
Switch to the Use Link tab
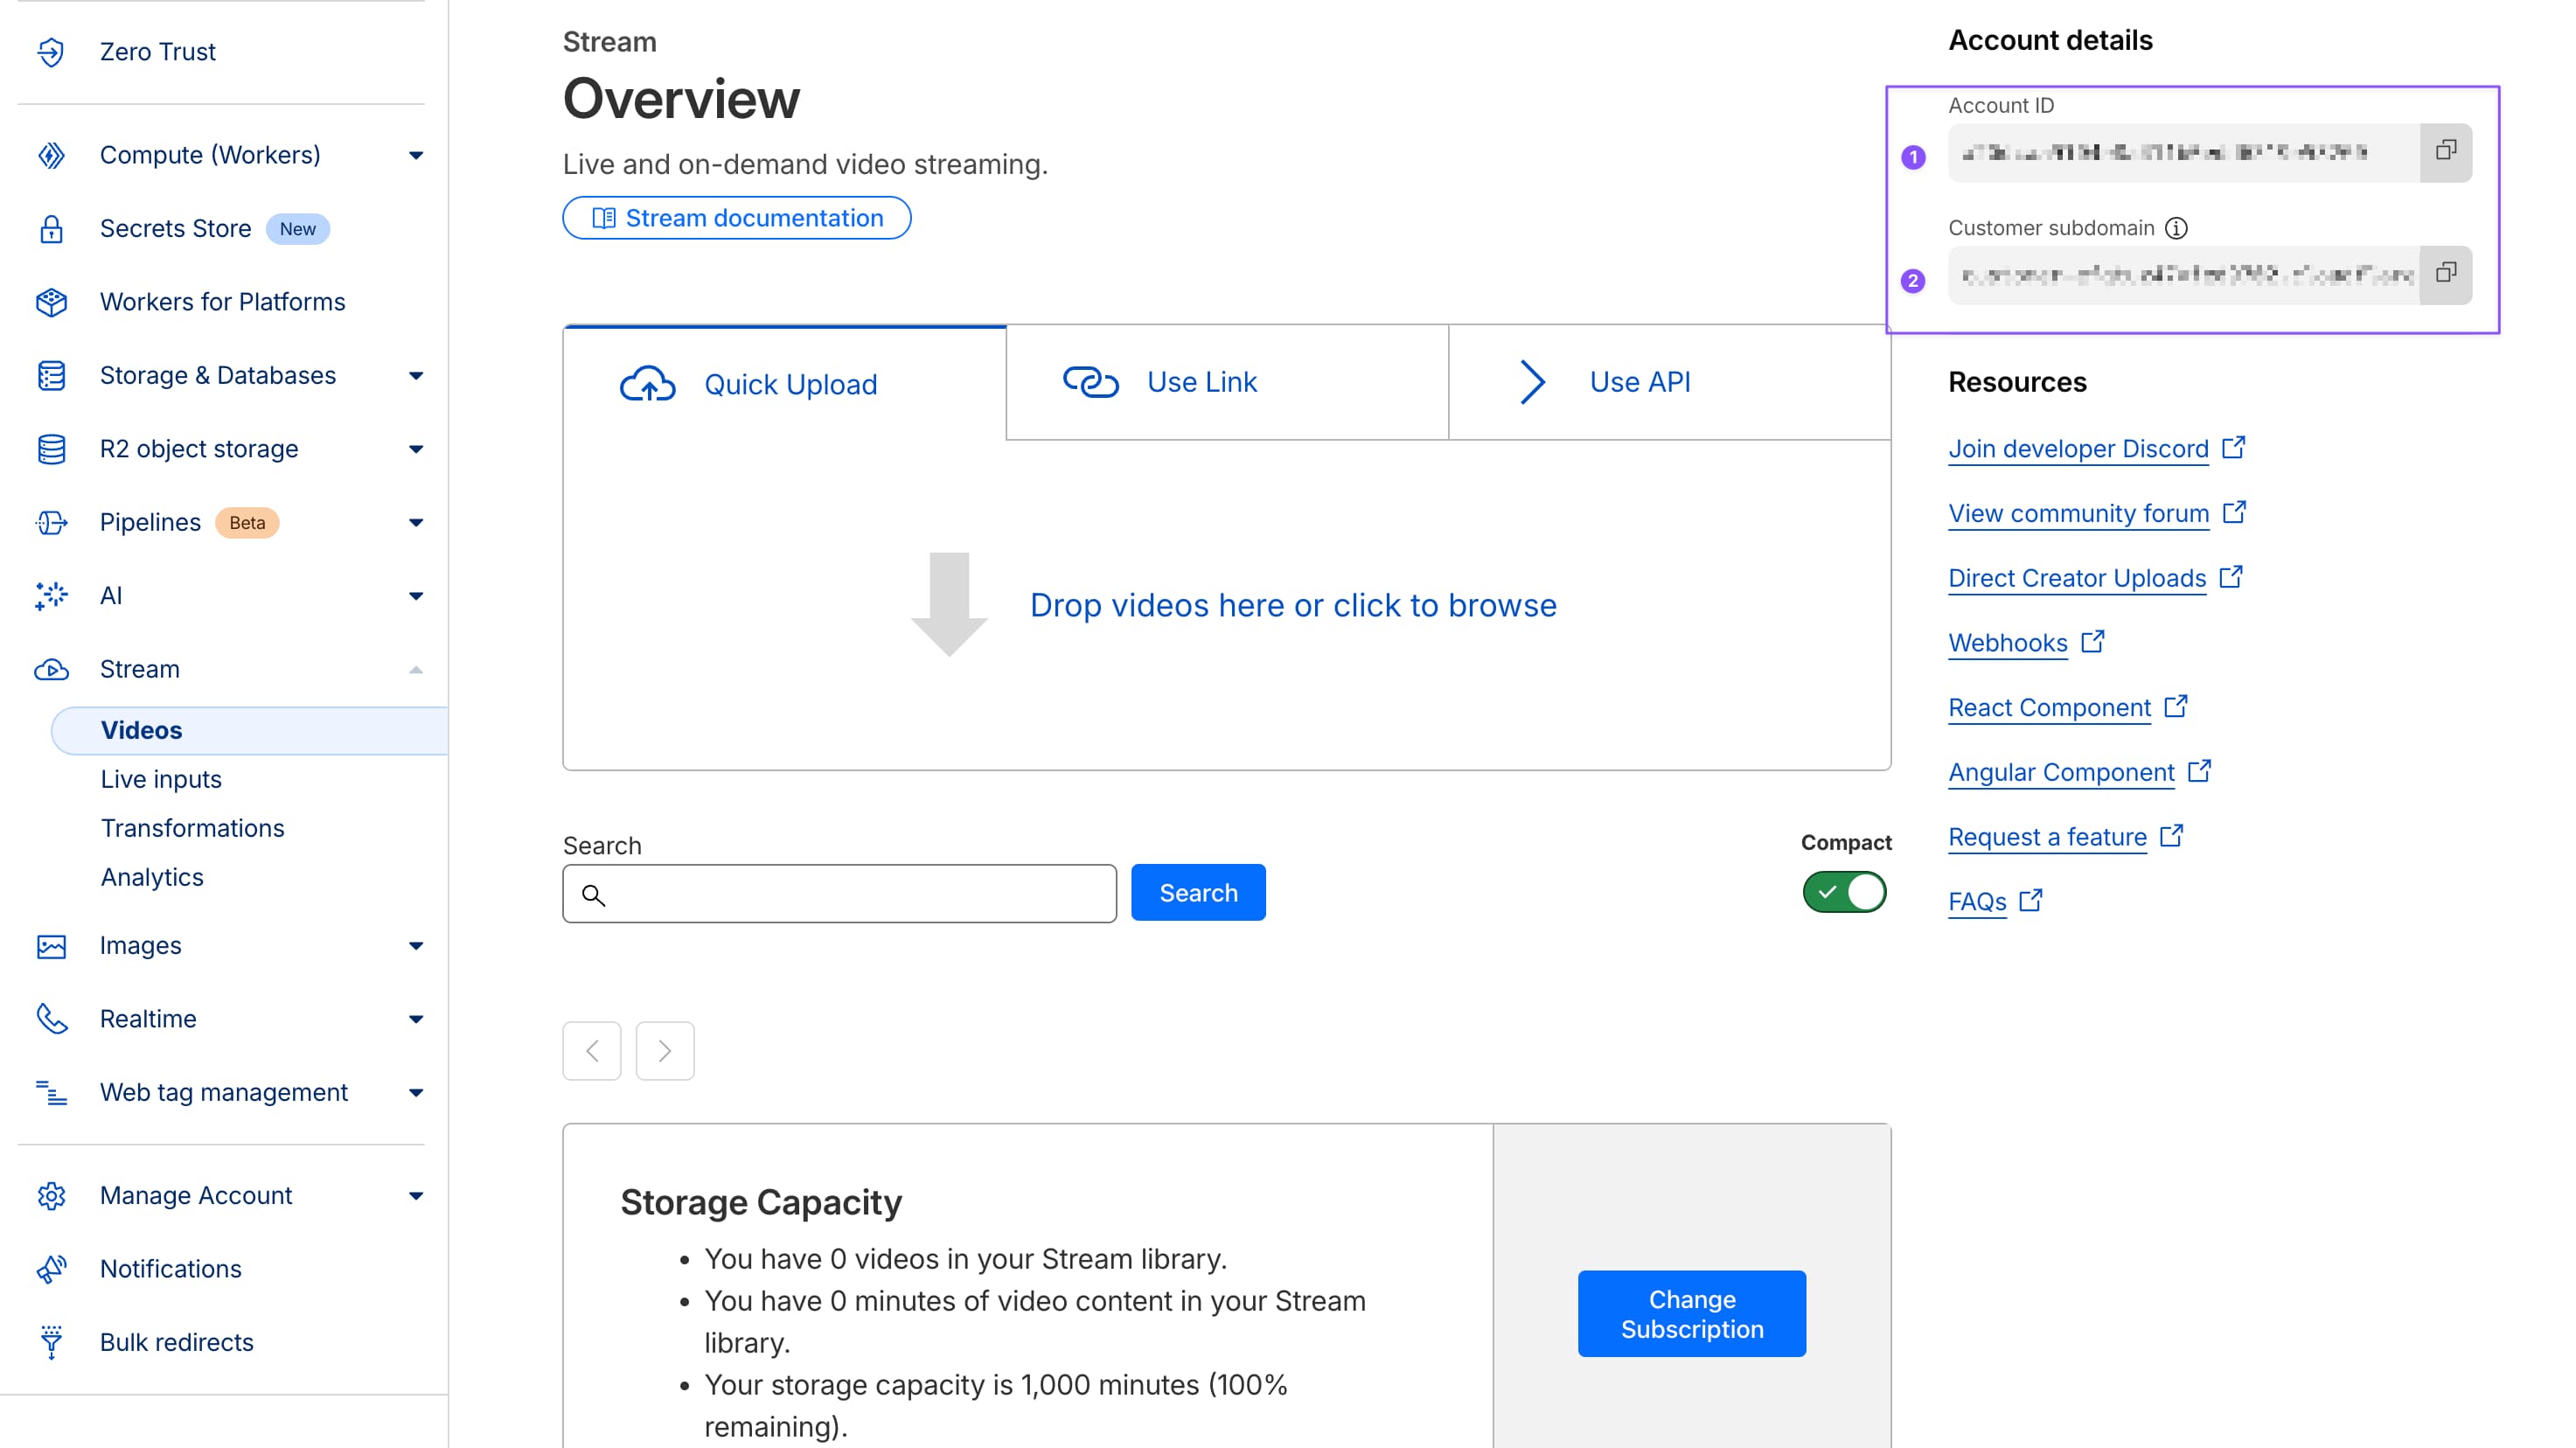(x=1202, y=381)
